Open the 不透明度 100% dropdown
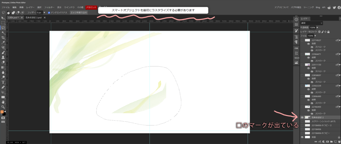Viewport: 341px width, 144px height. (x=317, y=27)
